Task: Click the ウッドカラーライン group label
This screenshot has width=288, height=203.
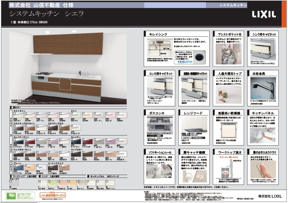Action: coord(22,150)
